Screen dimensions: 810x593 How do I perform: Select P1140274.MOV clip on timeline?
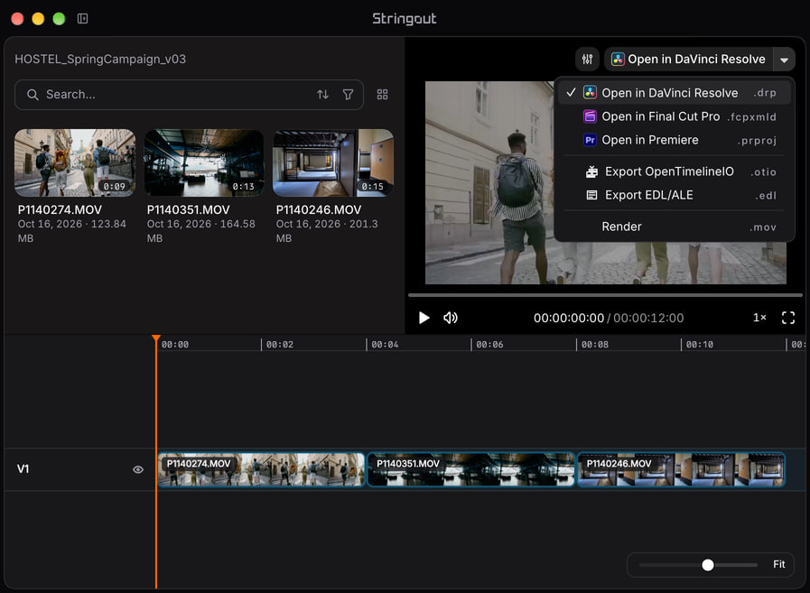[x=261, y=469]
